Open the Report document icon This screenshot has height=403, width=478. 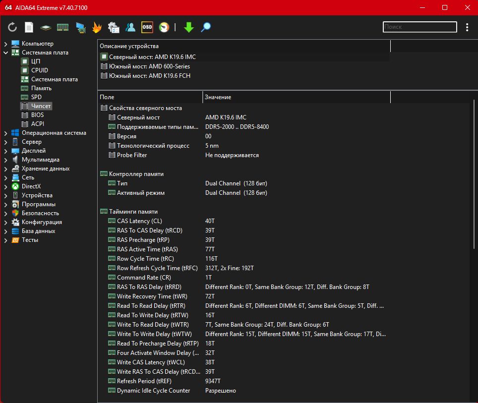pyautogui.click(x=29, y=27)
